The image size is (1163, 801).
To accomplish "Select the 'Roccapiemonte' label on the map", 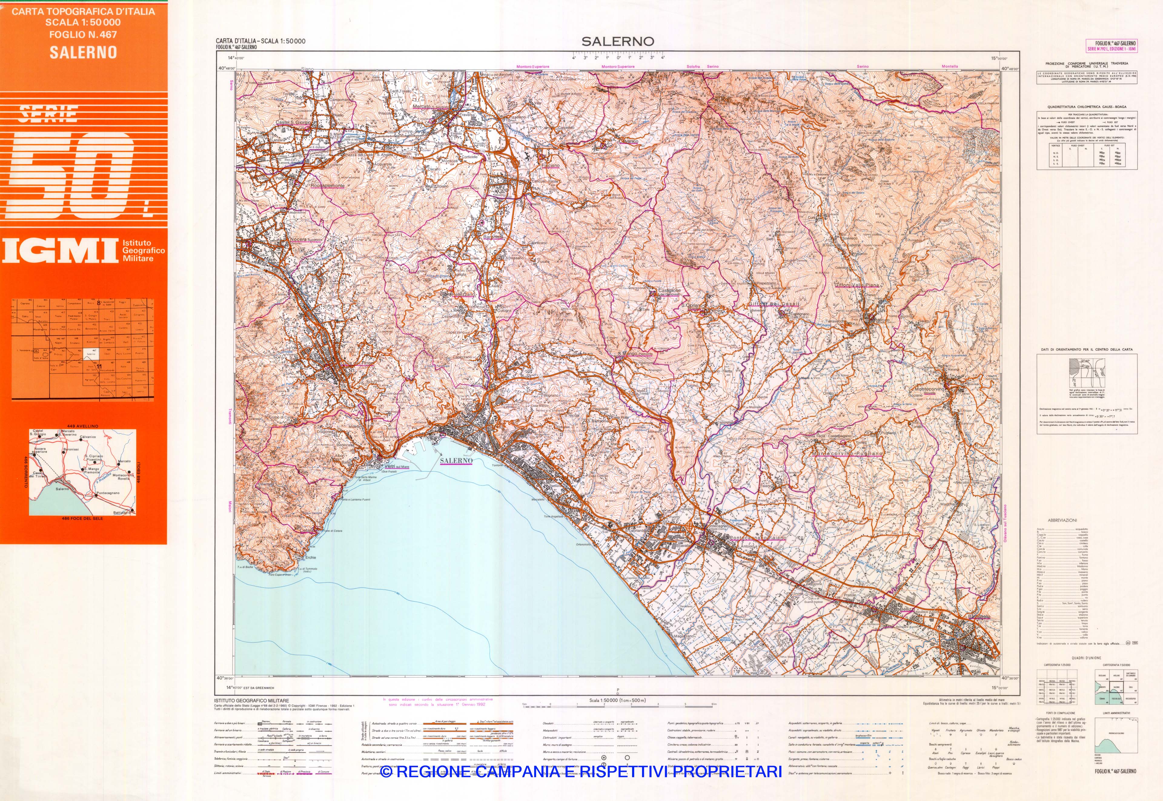I will click(328, 186).
